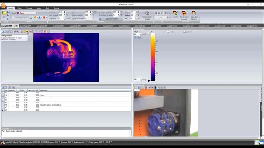Select the yellow hotspot tool in the thermal image toolbar

coord(24,32)
